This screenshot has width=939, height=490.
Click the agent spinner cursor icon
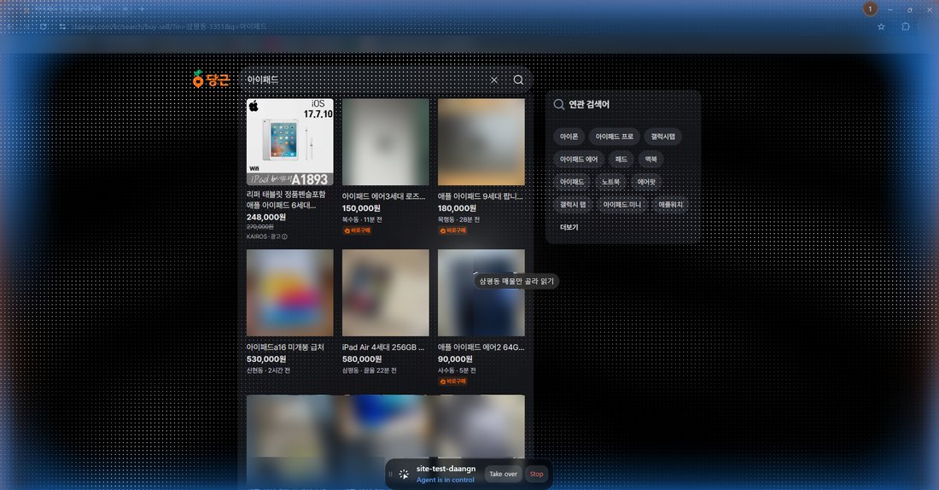[404, 474]
